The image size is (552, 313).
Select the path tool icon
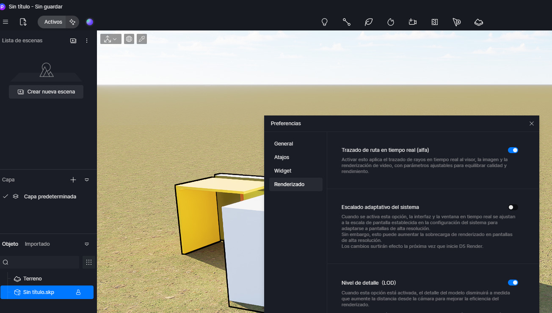(347, 22)
